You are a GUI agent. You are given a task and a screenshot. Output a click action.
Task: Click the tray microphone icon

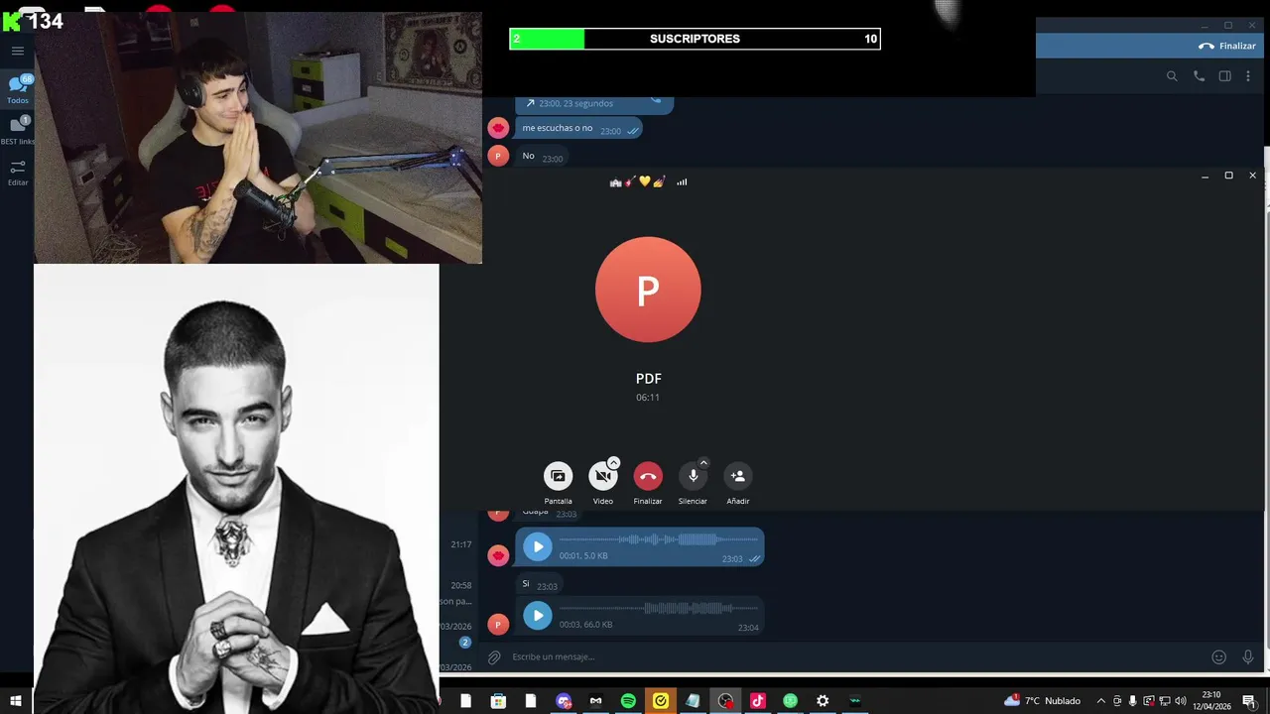pos(1133,701)
